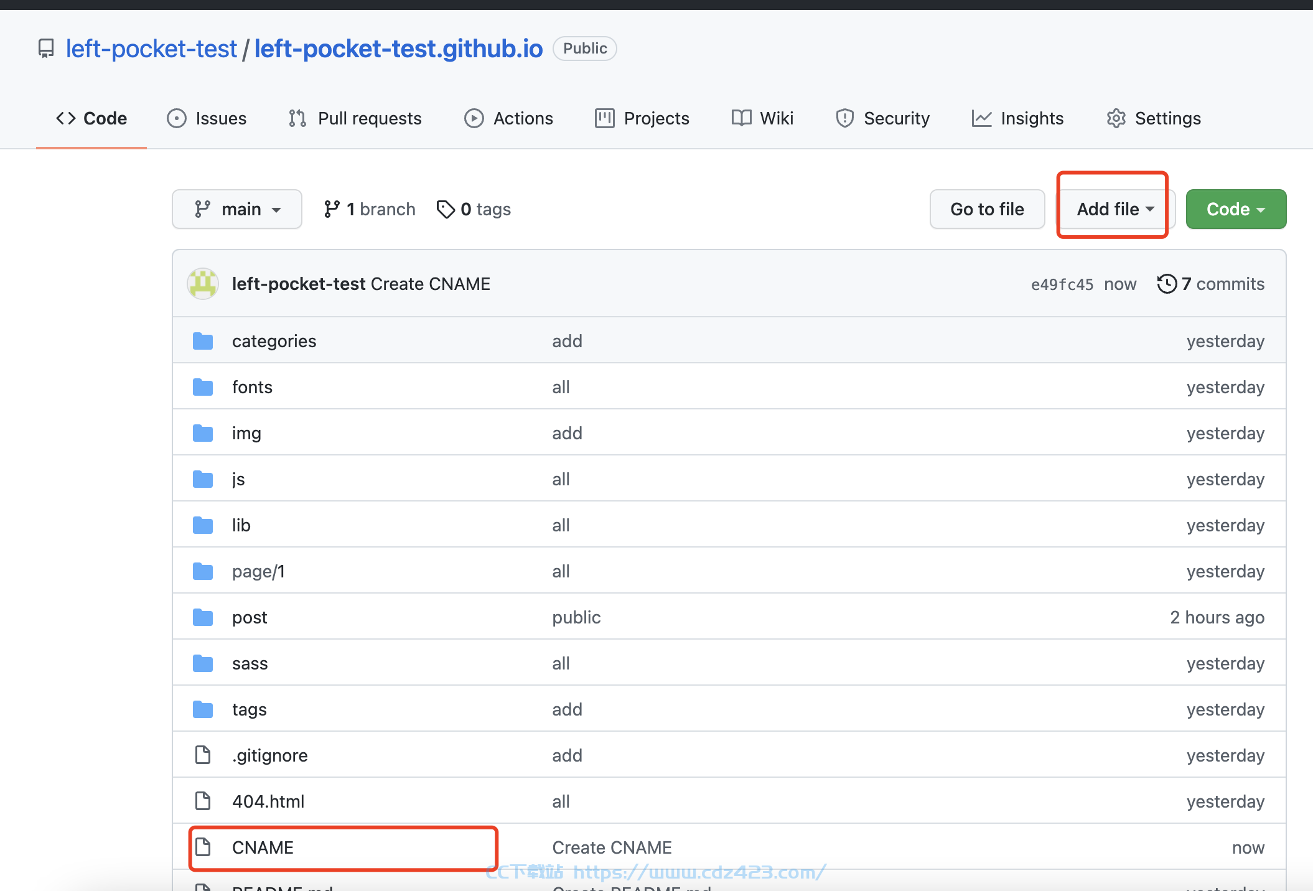Click the folder icon of js
Image resolution: width=1313 pixels, height=891 pixels.
tap(203, 479)
